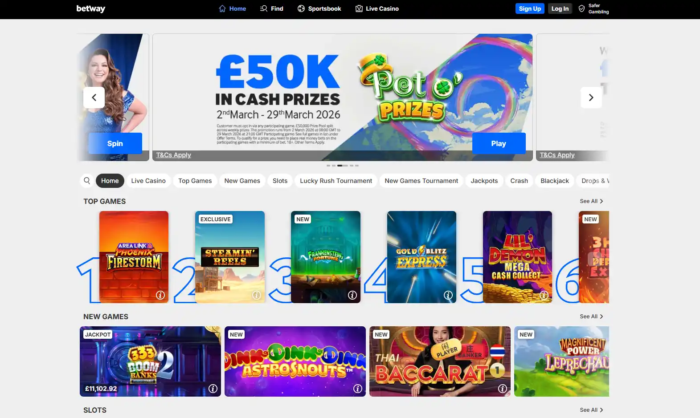Image resolution: width=700 pixels, height=418 pixels.
Task: Select the Crash category
Action: 519,181
